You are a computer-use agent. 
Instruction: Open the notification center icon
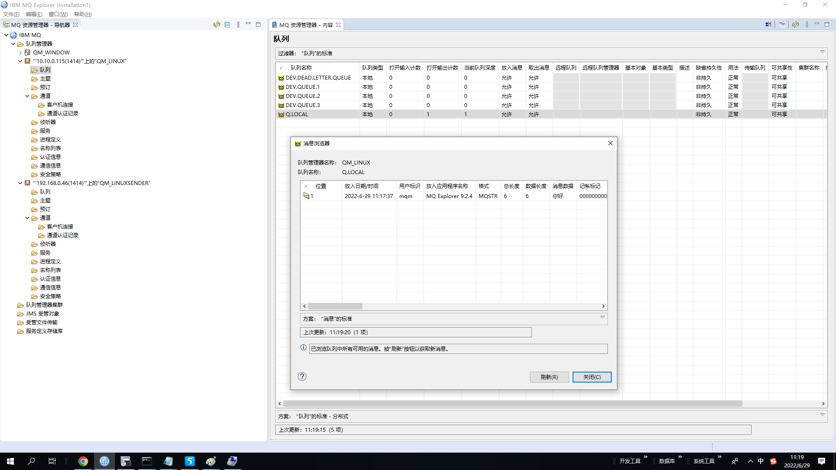click(822, 461)
